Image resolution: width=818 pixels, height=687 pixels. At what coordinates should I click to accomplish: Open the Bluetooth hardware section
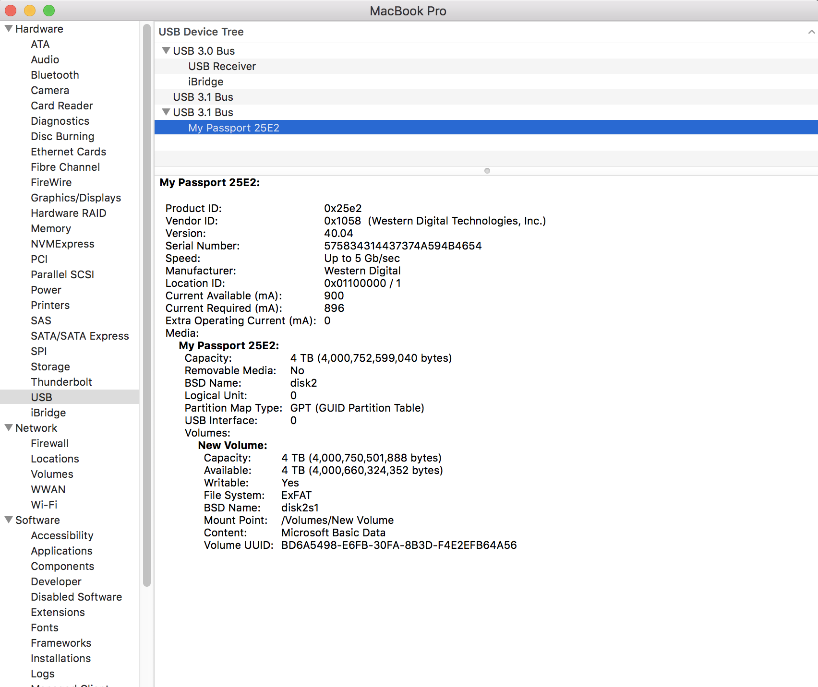(x=55, y=75)
